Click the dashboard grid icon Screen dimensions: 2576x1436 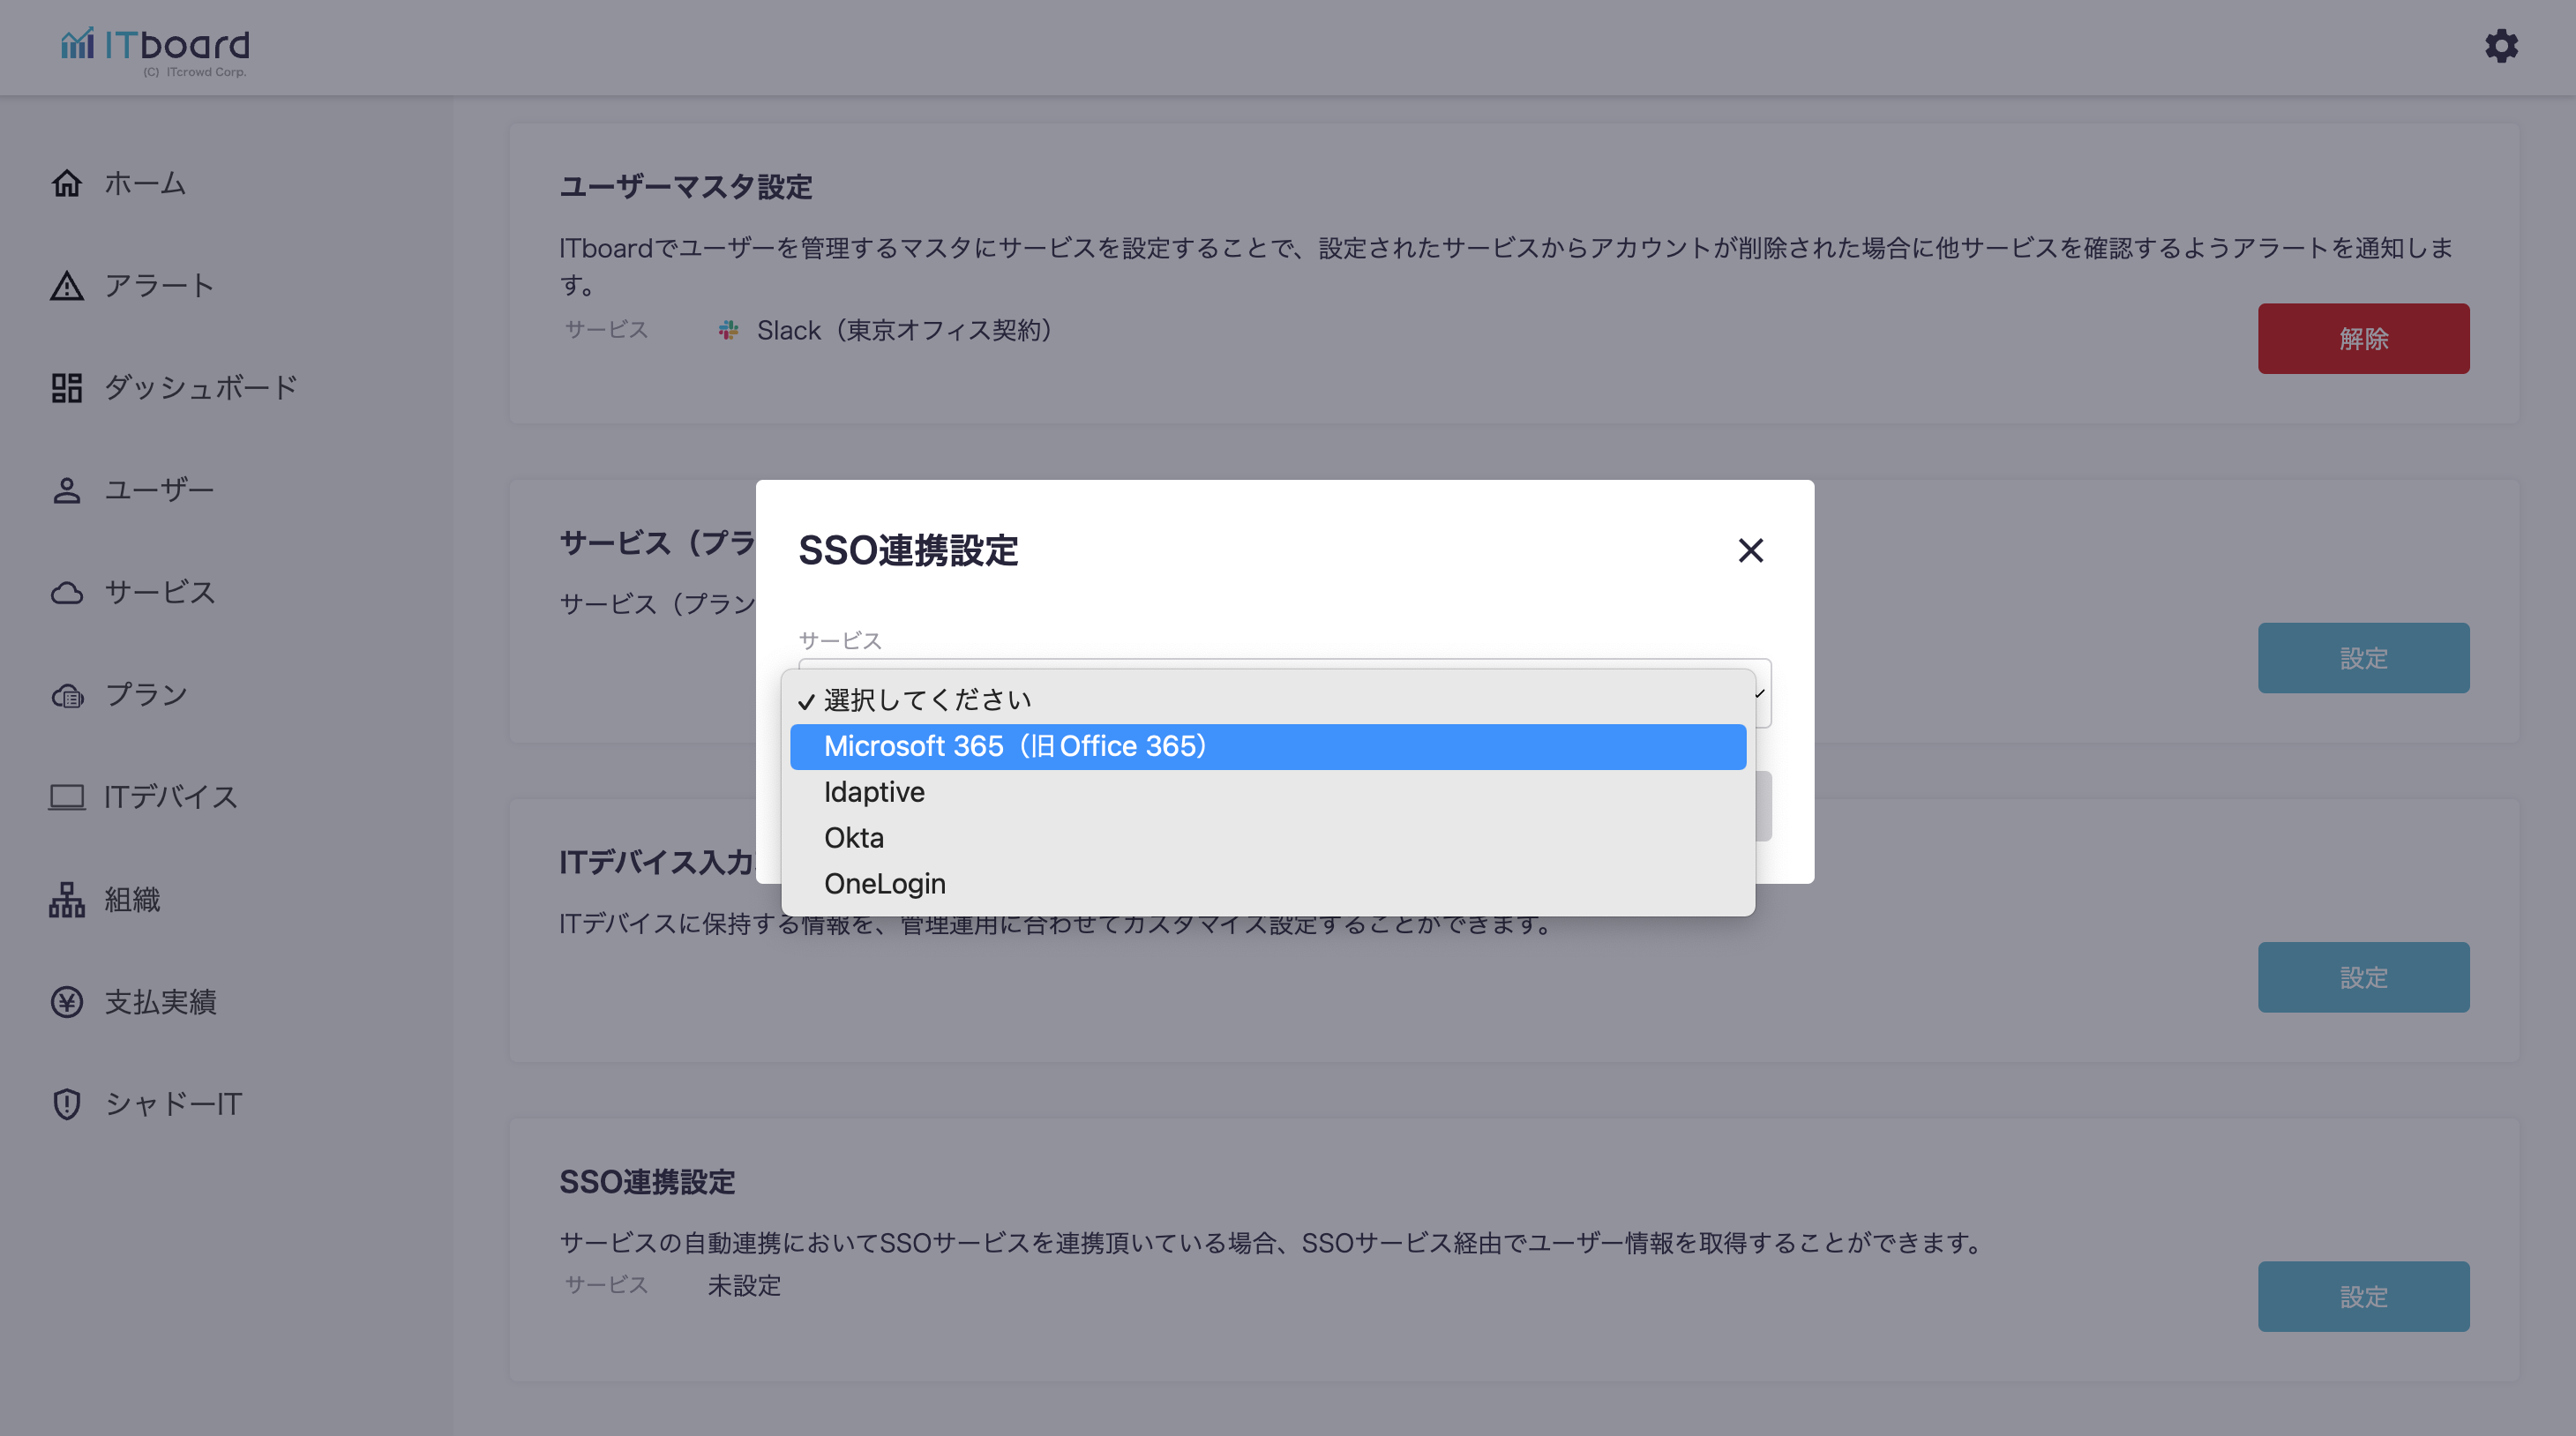(67, 388)
